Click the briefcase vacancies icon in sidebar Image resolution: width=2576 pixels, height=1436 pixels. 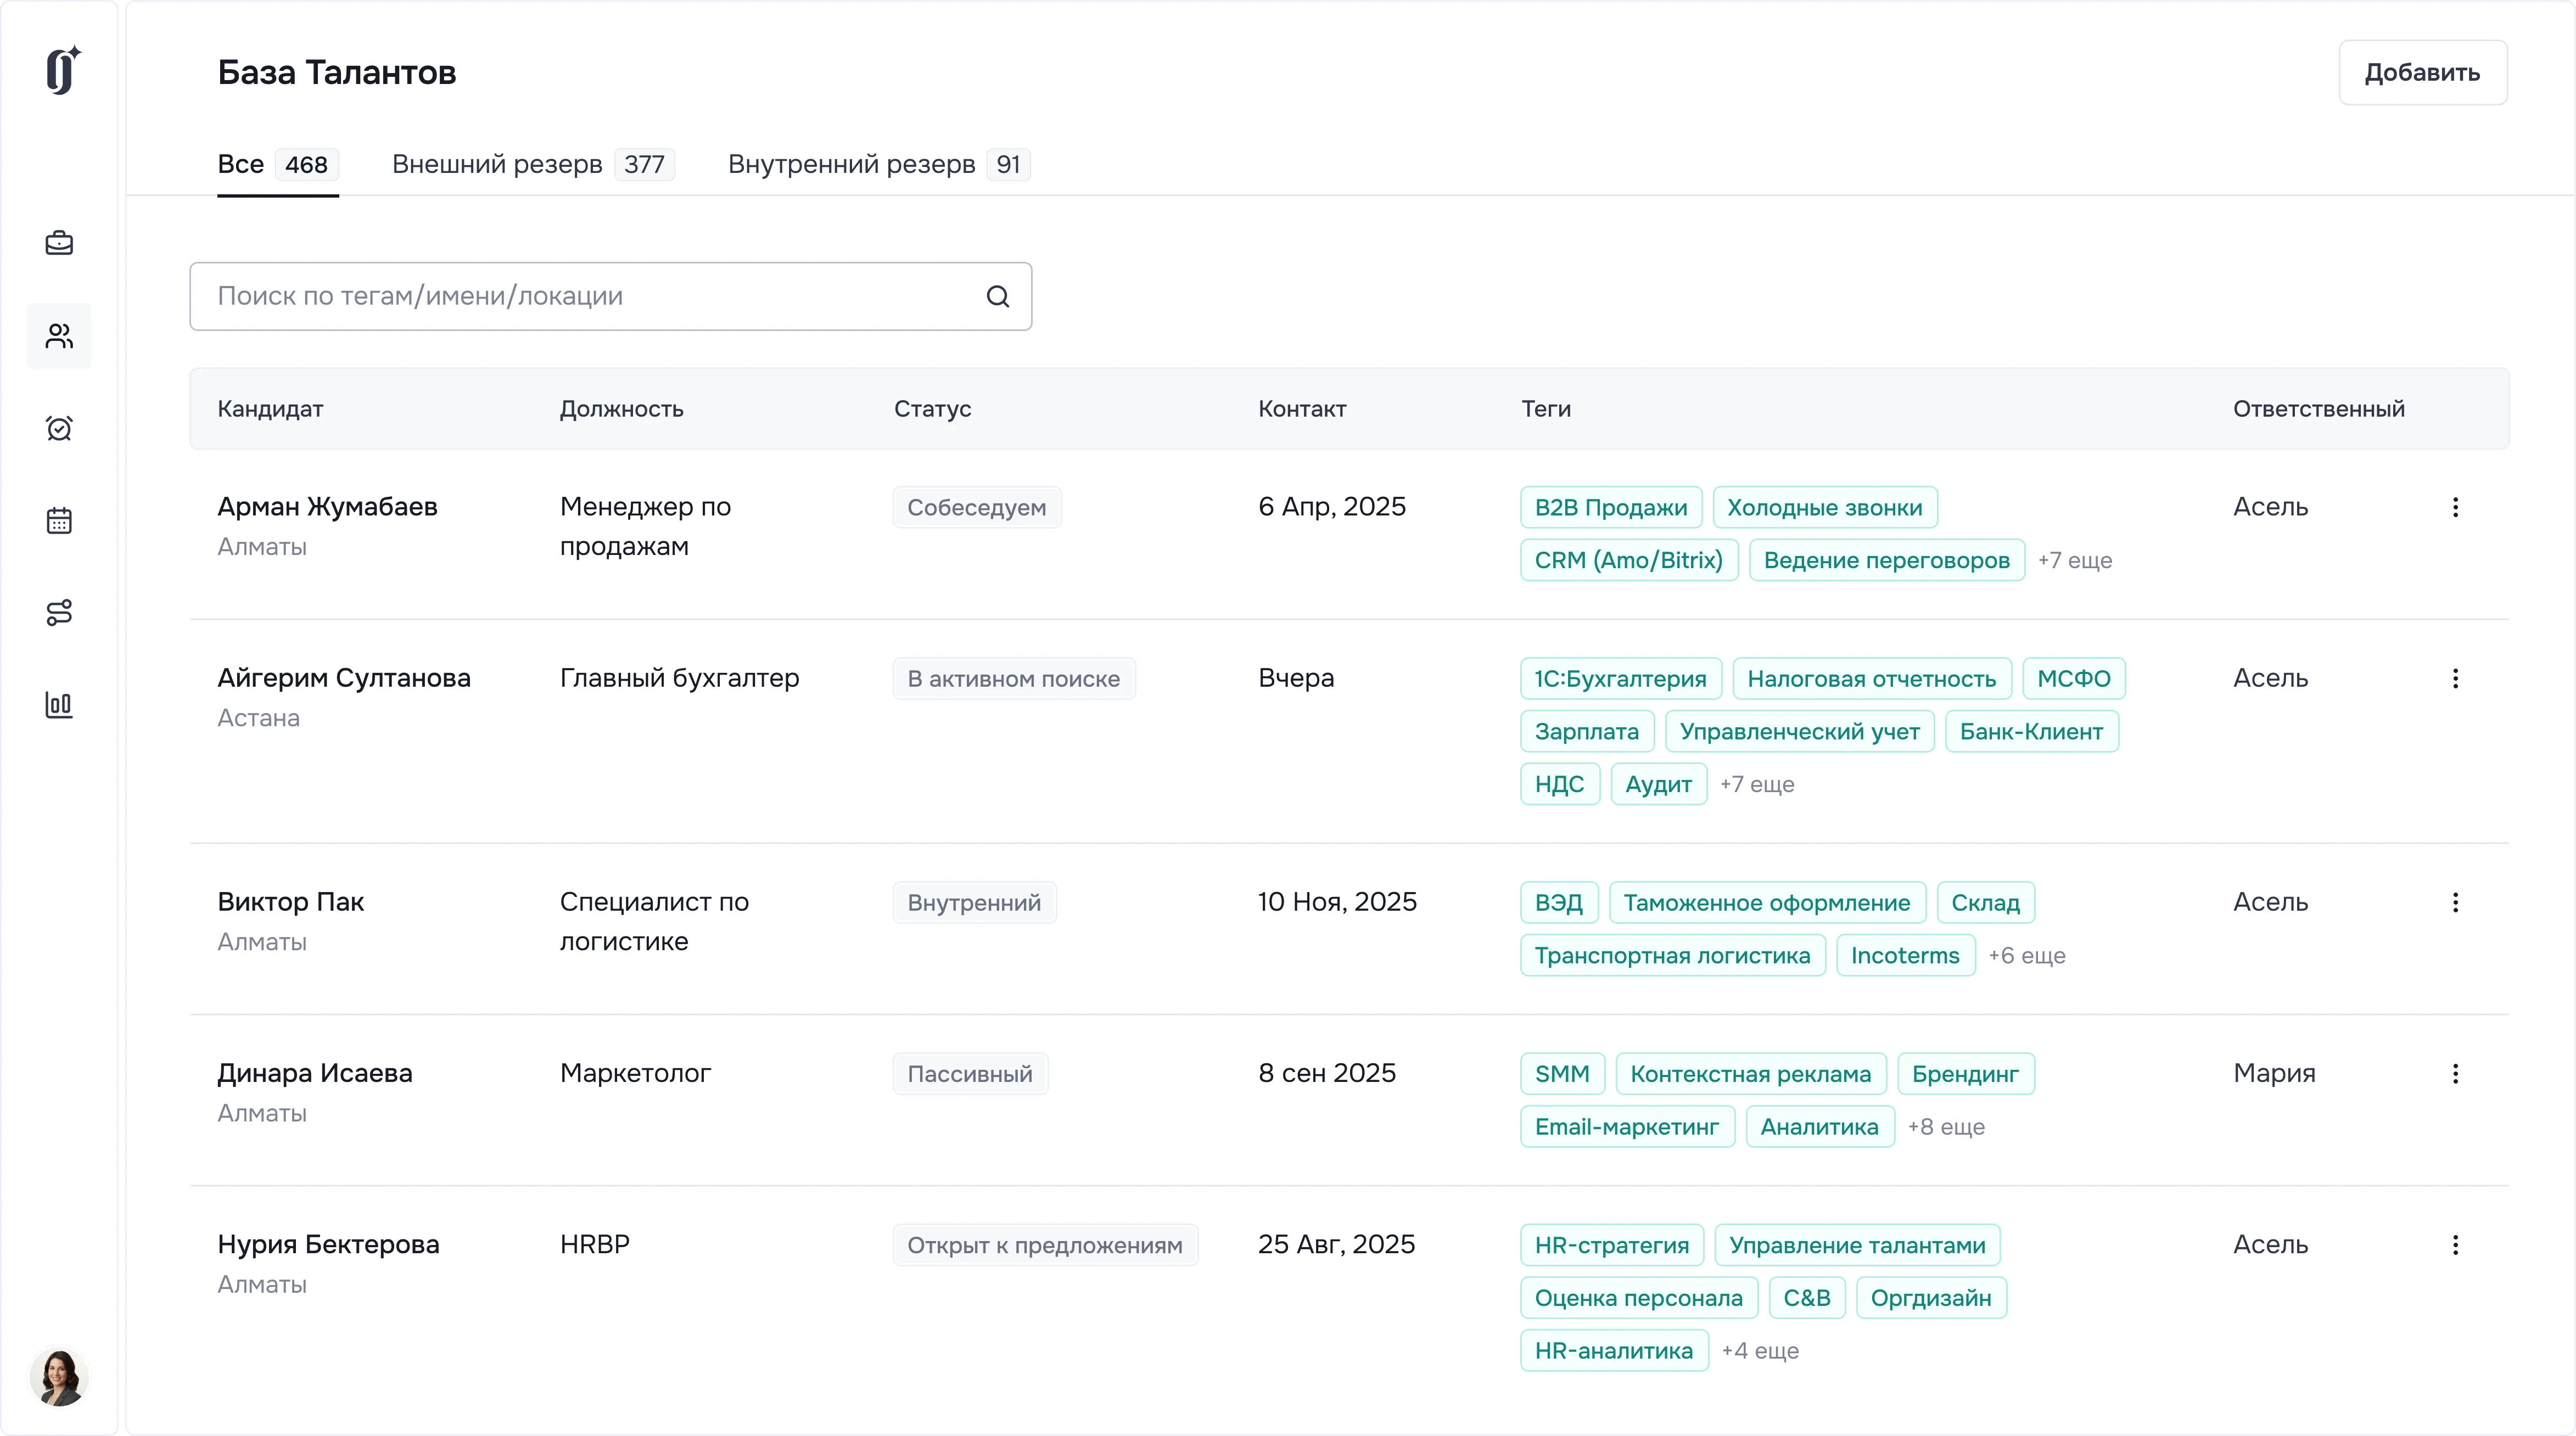coord(59,243)
